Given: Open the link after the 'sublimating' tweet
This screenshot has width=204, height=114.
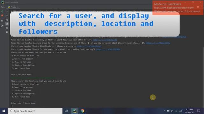Looking at the screenshot, I should click(x=108, y=49).
